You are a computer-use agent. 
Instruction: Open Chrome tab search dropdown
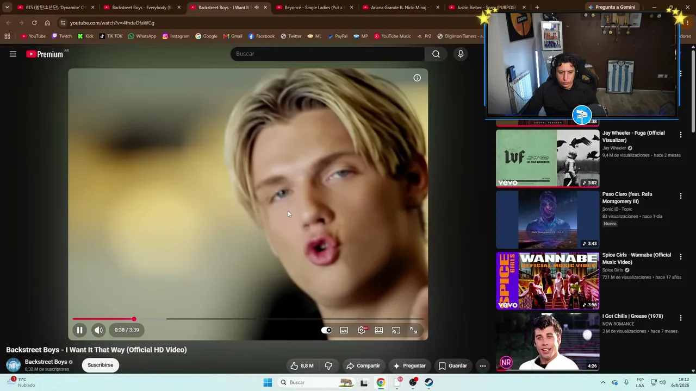click(x=7, y=8)
